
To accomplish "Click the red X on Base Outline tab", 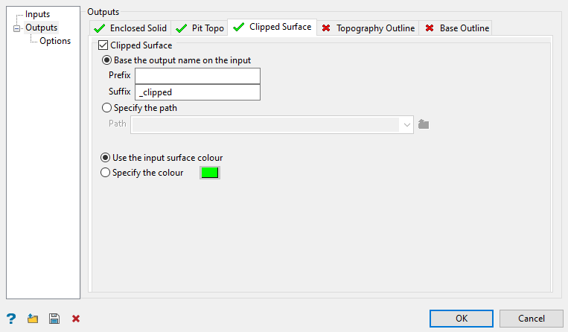I will point(430,28).
